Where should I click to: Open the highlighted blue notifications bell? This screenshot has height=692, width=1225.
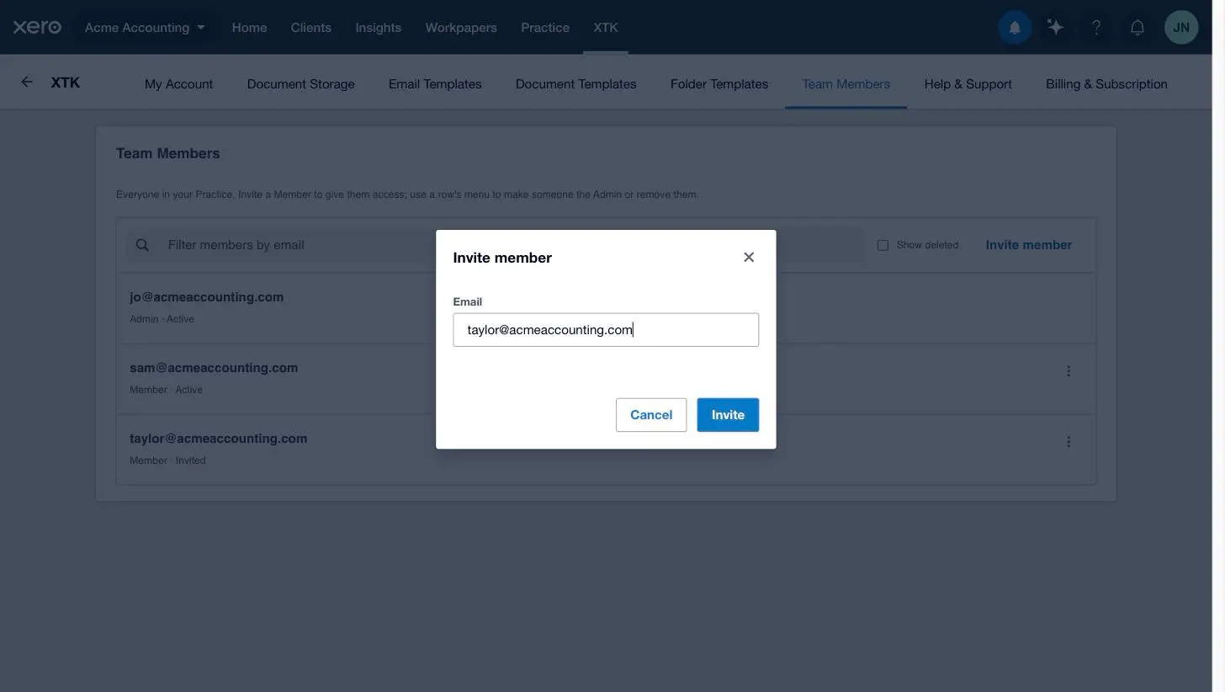click(x=1015, y=27)
